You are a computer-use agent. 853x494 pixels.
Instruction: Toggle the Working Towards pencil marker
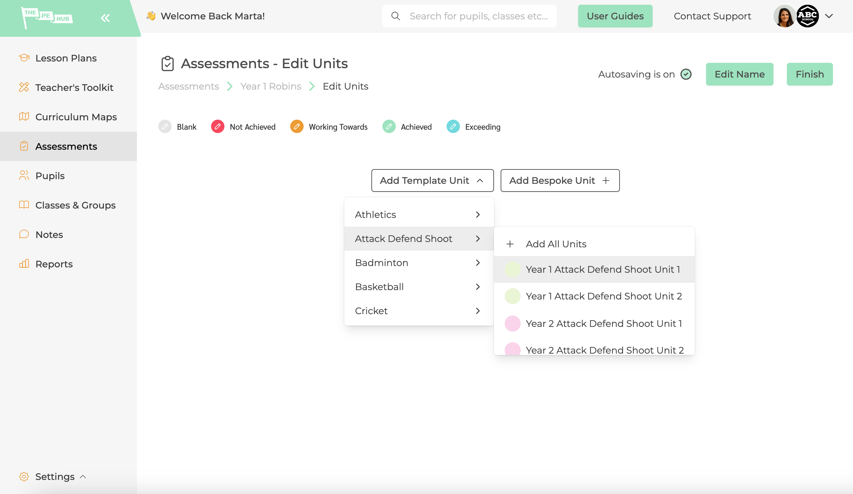point(297,126)
